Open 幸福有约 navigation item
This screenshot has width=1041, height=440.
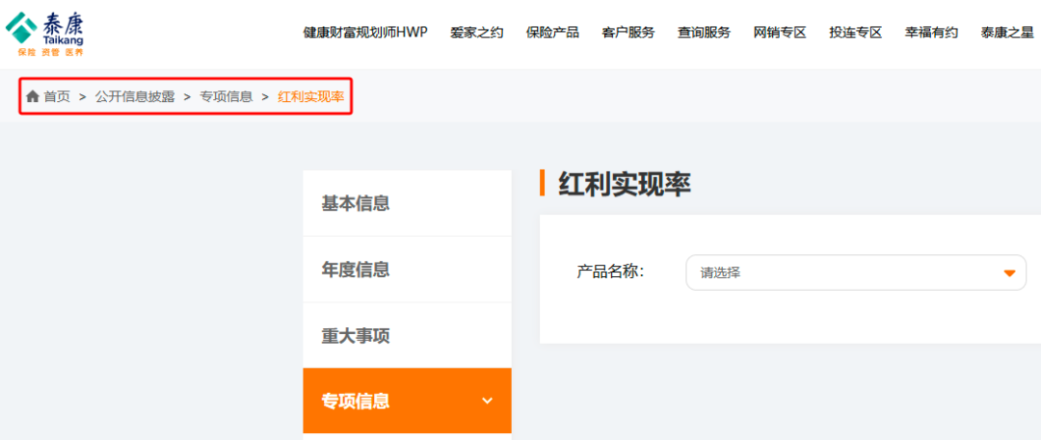click(931, 33)
